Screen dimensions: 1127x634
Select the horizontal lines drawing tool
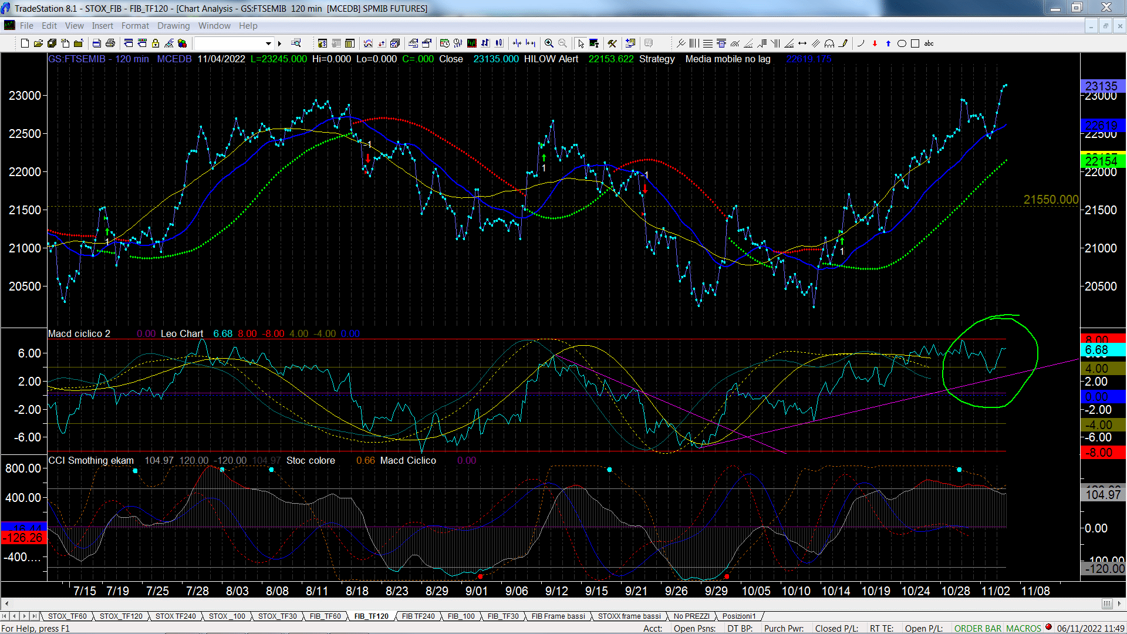708,43
